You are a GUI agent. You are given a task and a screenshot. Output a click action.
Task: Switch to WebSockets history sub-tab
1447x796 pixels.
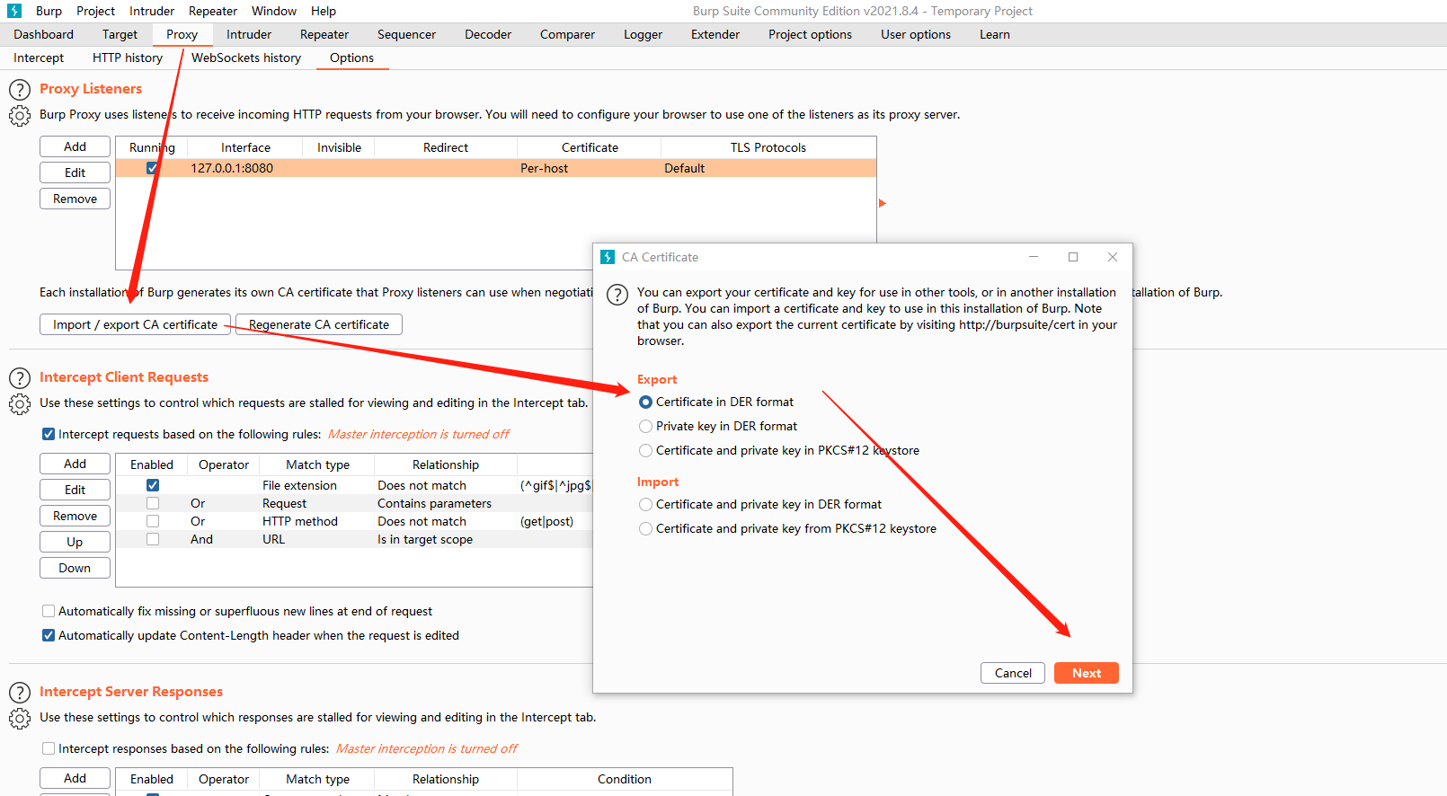click(246, 57)
